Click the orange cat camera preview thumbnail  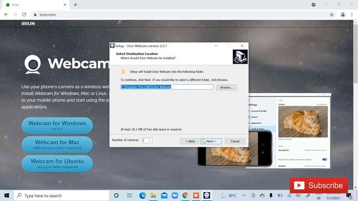pyautogui.click(x=303, y=122)
